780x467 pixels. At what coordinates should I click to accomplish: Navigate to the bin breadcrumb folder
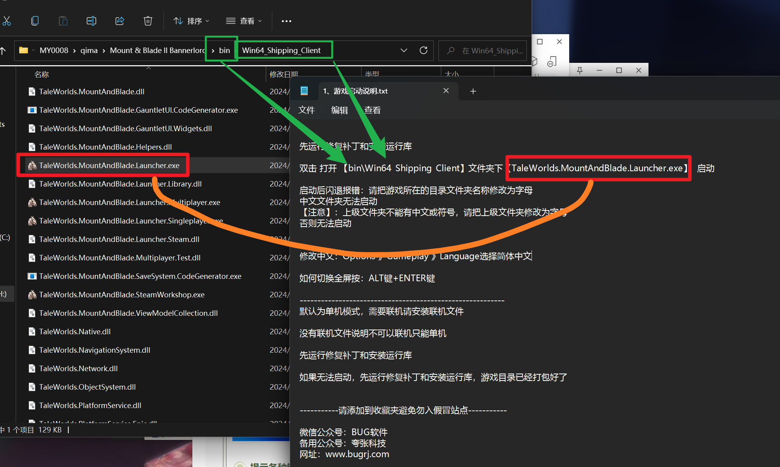tap(225, 50)
